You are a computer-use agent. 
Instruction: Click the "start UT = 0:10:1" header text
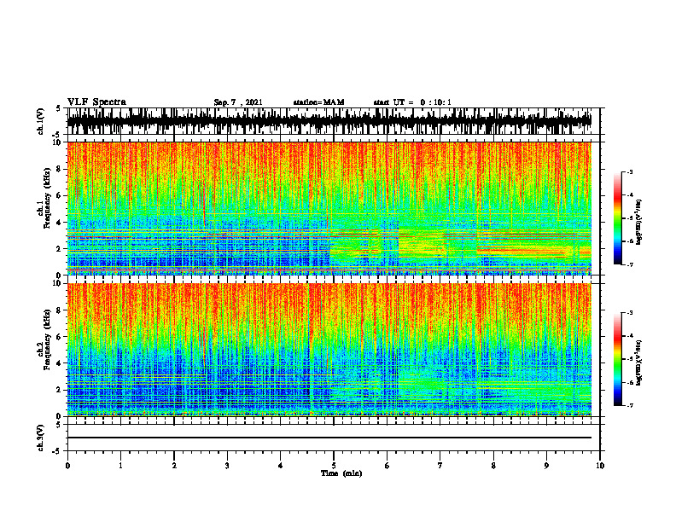point(412,102)
